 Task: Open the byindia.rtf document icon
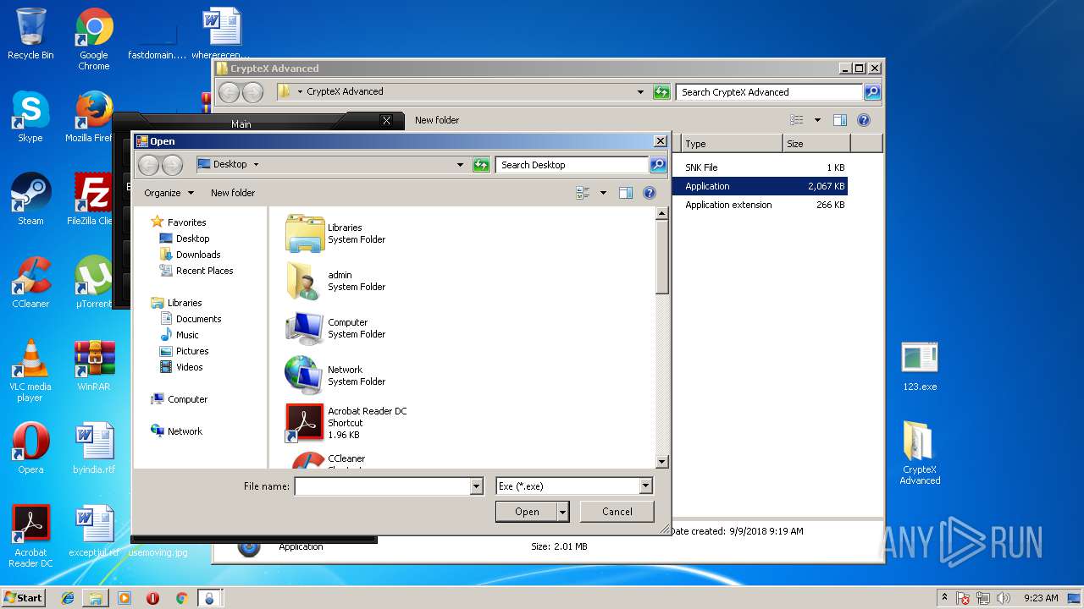[94, 448]
